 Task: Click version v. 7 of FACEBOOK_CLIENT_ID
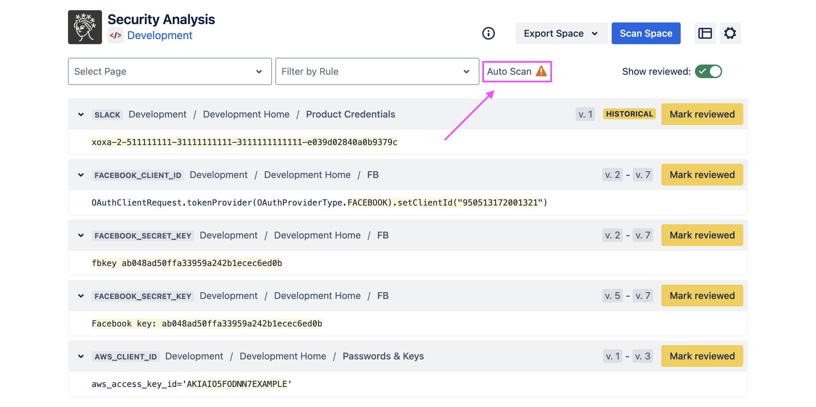[643, 175]
